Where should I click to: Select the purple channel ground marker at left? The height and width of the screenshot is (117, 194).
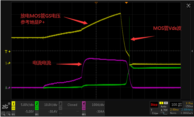(8, 88)
